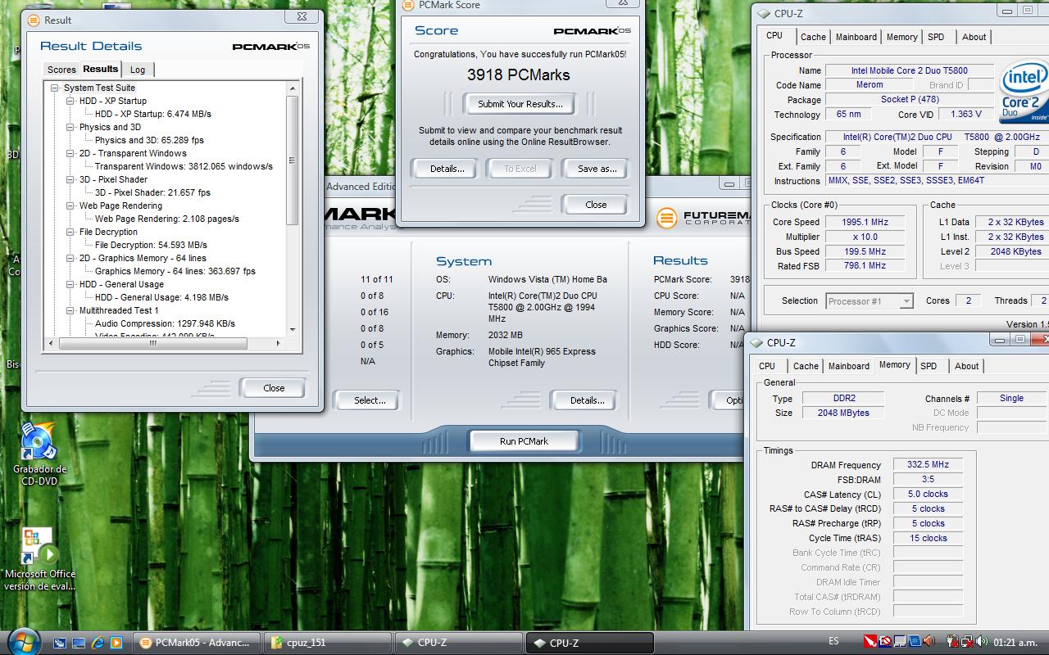Click the horizontal scrollbar thumb in Result tree
The width and height of the screenshot is (1049, 655).
(152, 343)
